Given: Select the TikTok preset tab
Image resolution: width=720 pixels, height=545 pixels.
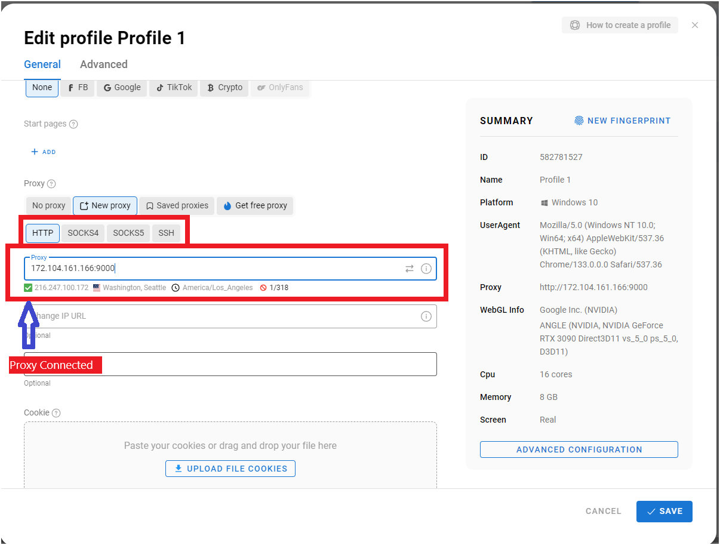Looking at the screenshot, I should point(173,87).
